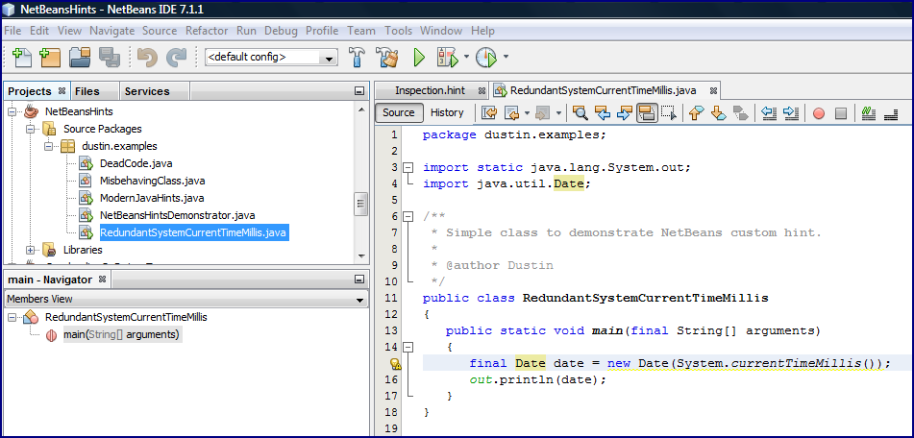
Task: Click Find Previous Occurrence icon
Action: (x=602, y=113)
